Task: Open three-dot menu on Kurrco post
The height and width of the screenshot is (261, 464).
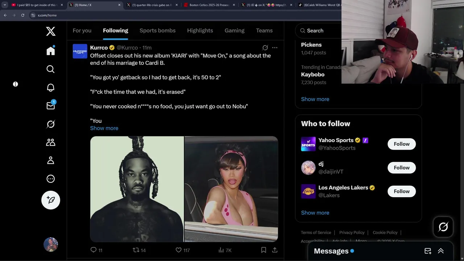Action: pos(275,47)
